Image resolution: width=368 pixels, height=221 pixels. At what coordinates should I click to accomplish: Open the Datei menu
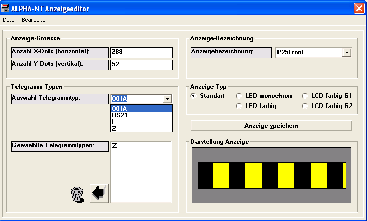[x=9, y=20]
